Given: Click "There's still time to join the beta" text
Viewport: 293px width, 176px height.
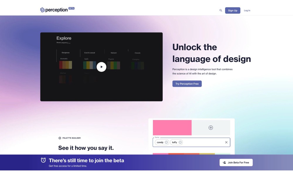Looking at the screenshot, I should click(86, 160).
